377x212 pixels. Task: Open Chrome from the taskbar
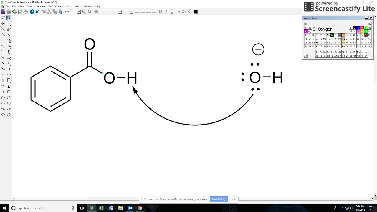140,208
